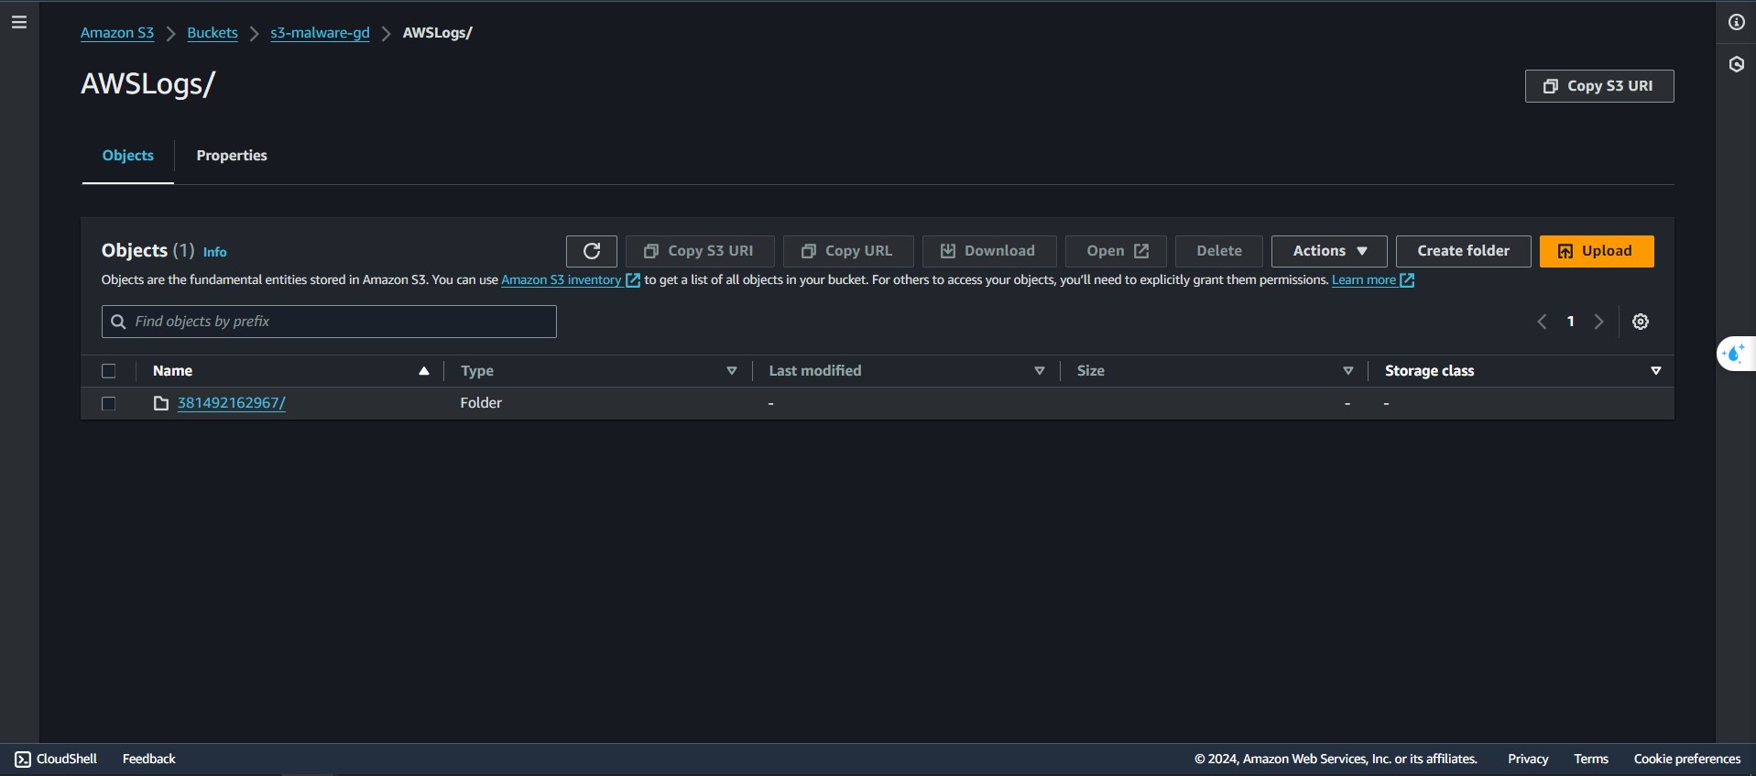Sort by Name column arrow

(423, 371)
